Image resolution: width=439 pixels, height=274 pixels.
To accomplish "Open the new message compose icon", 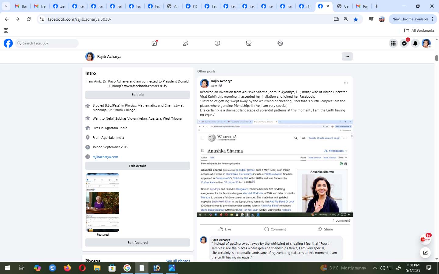I will pyautogui.click(x=425, y=253).
